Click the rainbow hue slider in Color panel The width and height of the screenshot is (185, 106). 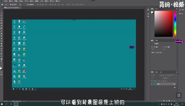click(175, 24)
